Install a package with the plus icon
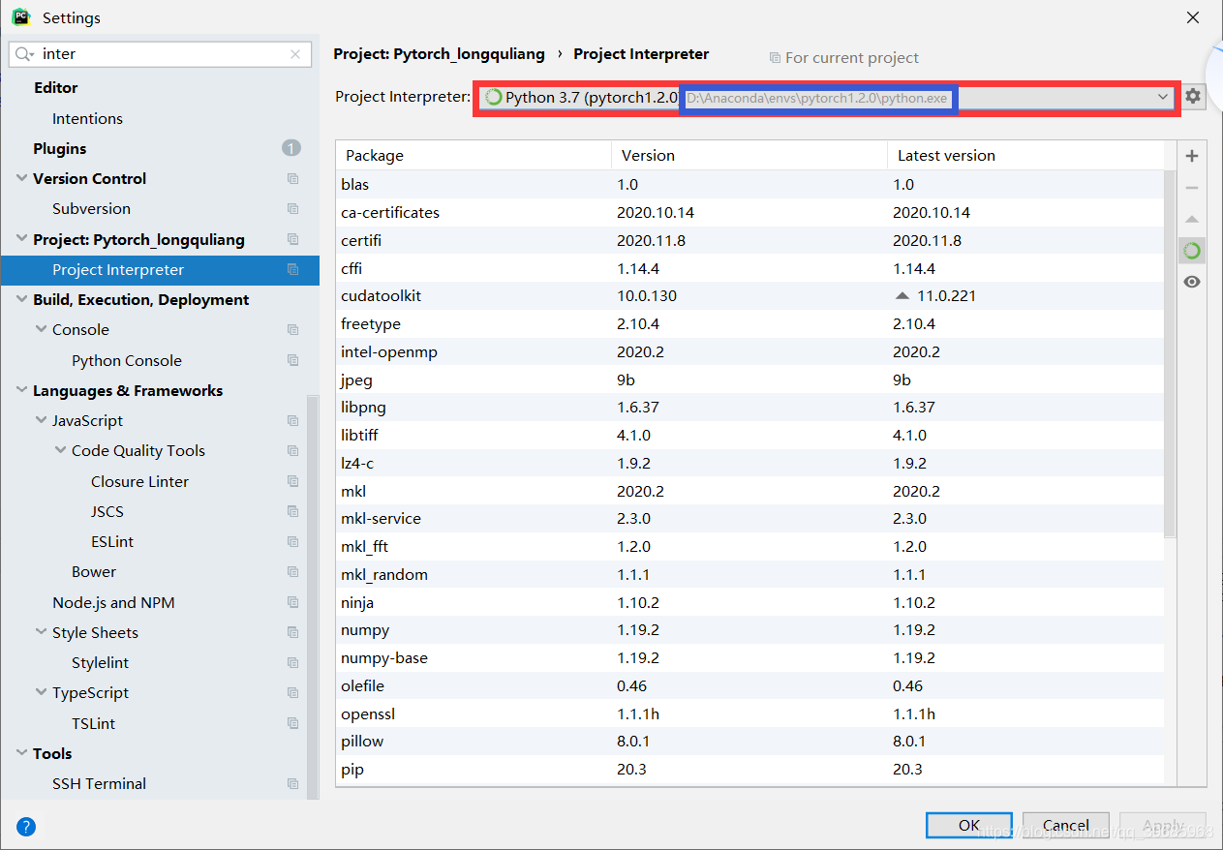Viewport: 1223px width, 850px height. pos(1192,156)
